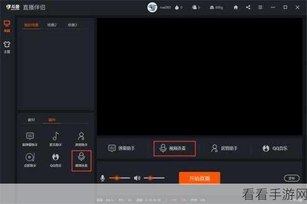This screenshot has width=307, height=204.
Task: Open the hamburger menu icon
Action: point(260,8)
